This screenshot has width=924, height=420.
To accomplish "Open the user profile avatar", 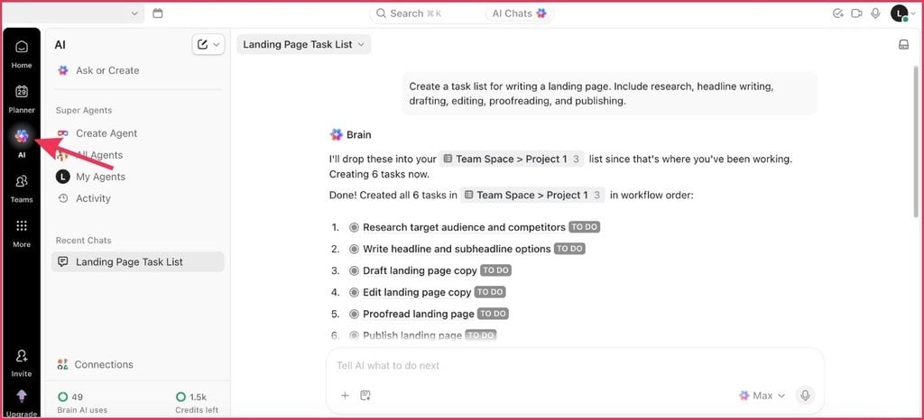I will tap(900, 13).
